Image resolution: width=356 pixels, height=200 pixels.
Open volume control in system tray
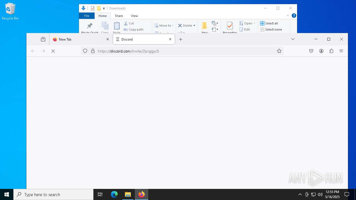(320, 194)
